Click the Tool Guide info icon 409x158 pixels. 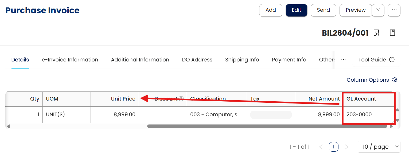tap(392, 60)
